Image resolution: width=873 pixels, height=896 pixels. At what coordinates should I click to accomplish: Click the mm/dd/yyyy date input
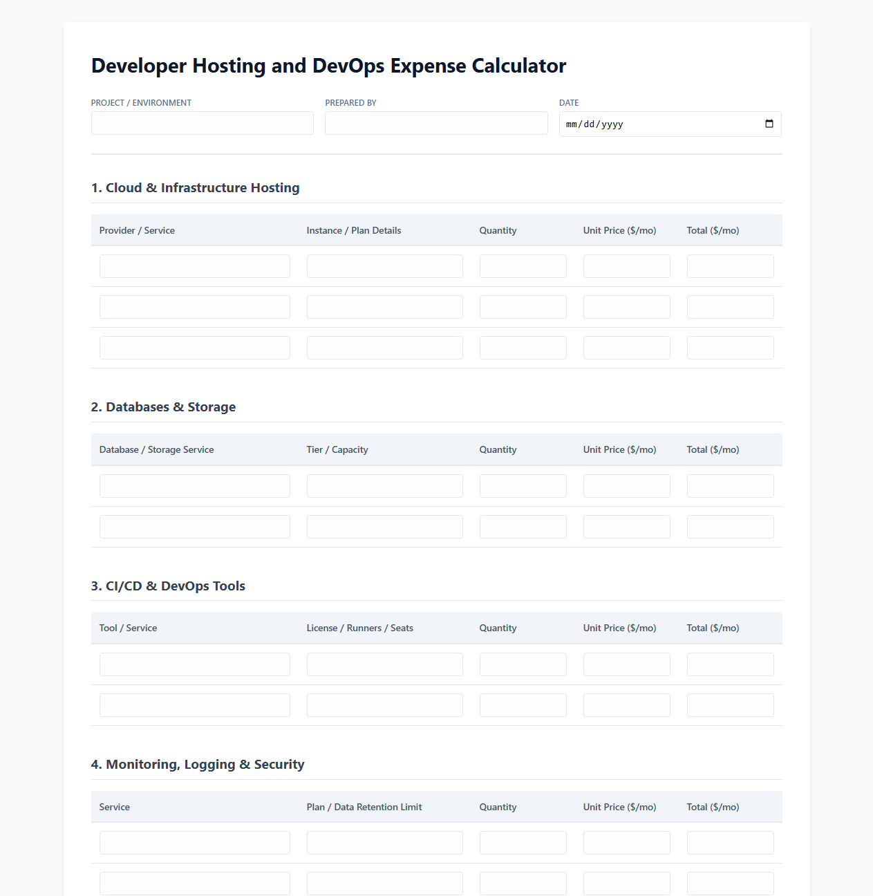[x=670, y=124]
